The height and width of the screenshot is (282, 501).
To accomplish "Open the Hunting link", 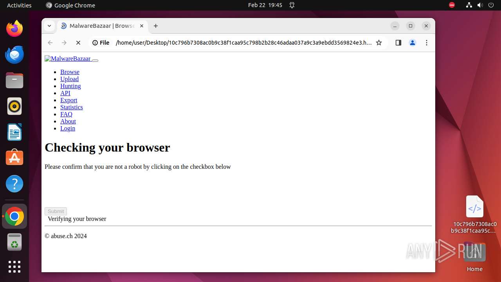I will coord(70,86).
